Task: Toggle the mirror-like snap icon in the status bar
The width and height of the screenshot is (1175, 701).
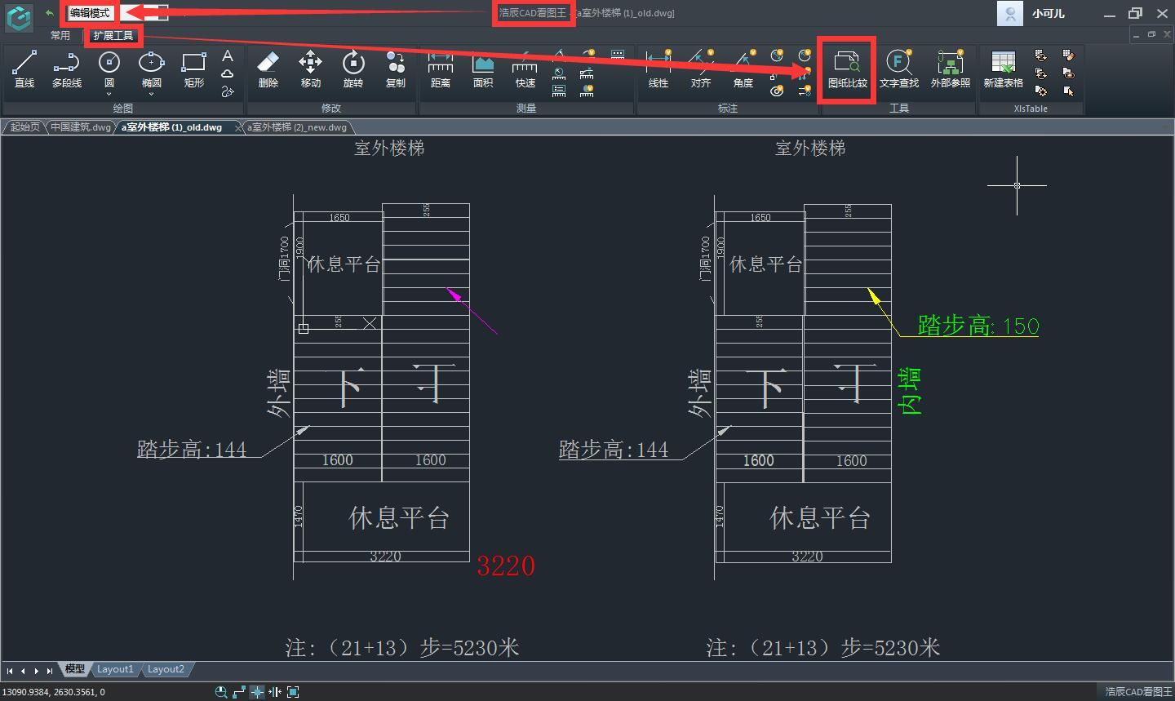Action: tap(275, 692)
